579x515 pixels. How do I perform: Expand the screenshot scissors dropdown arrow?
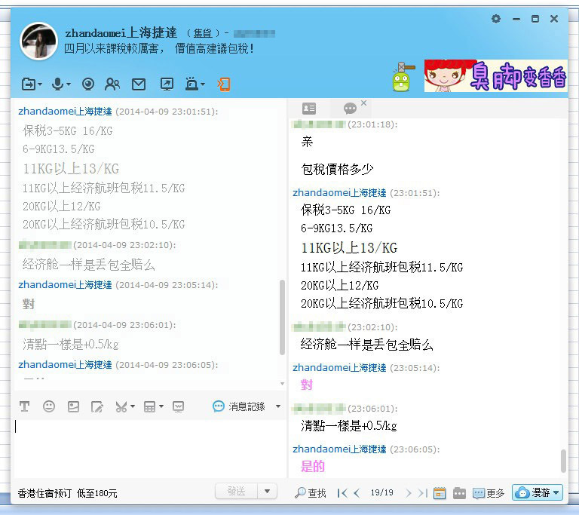[x=133, y=406]
